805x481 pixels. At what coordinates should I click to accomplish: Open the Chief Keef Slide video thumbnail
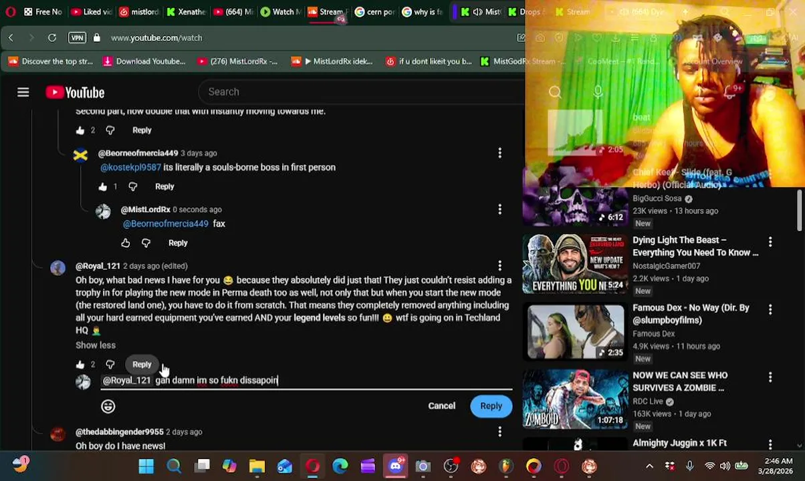pyautogui.click(x=575, y=197)
